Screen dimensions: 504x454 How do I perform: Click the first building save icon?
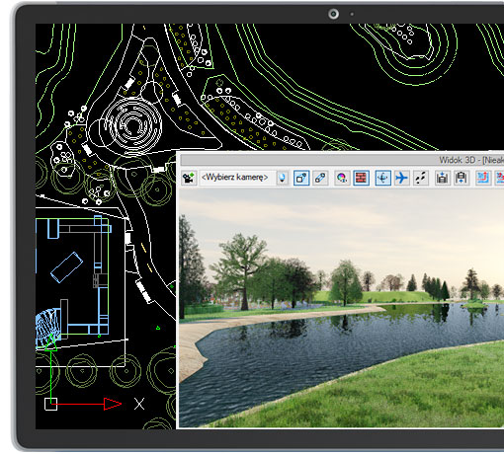443,178
